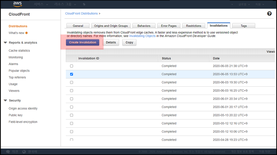Follow the Invalidating Objects link
The width and height of the screenshot is (277, 155).
[142, 36]
